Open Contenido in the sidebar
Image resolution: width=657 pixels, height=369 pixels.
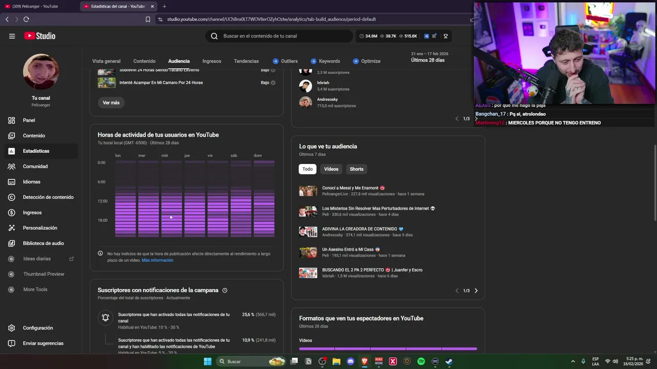34,136
